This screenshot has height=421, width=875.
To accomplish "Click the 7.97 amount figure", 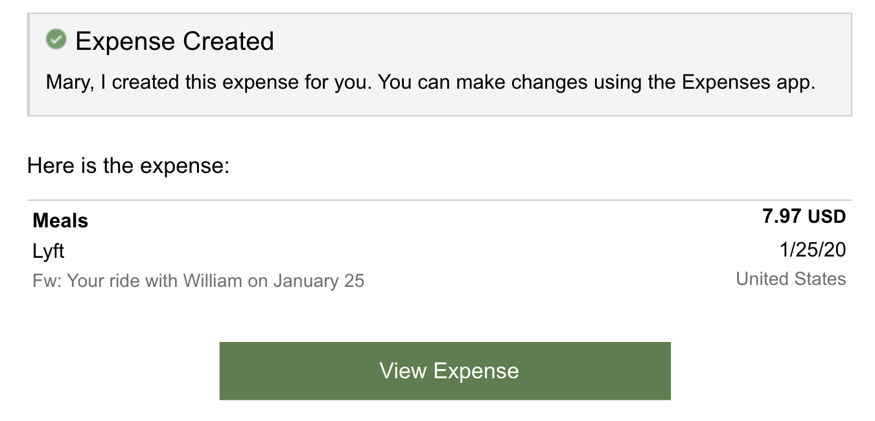I will (782, 216).
